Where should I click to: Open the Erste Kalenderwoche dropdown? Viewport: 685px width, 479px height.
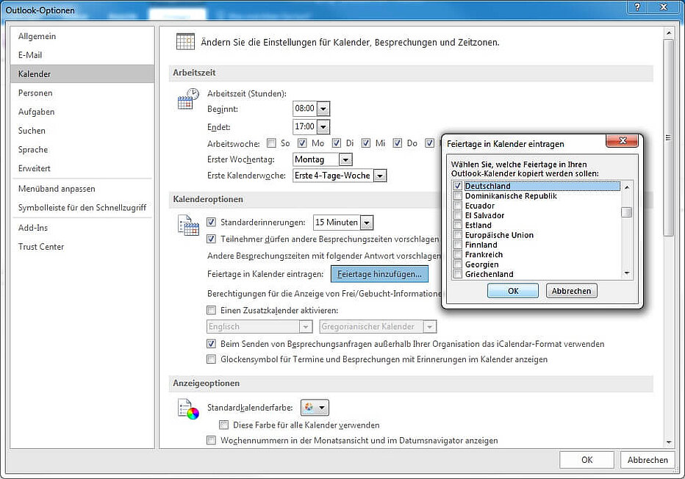(381, 176)
